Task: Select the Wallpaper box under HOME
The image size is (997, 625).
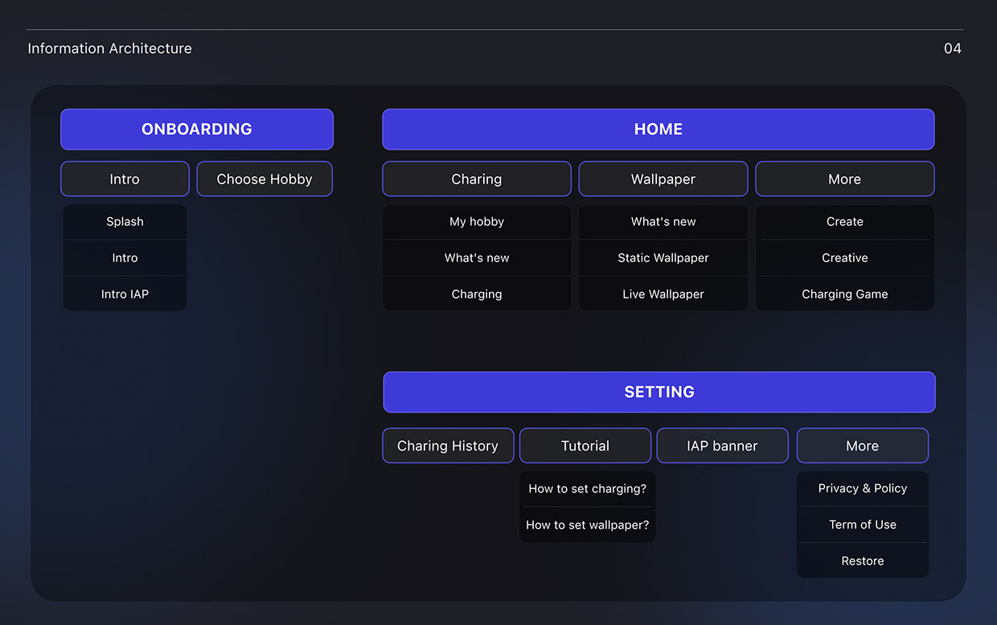Action: pos(663,179)
